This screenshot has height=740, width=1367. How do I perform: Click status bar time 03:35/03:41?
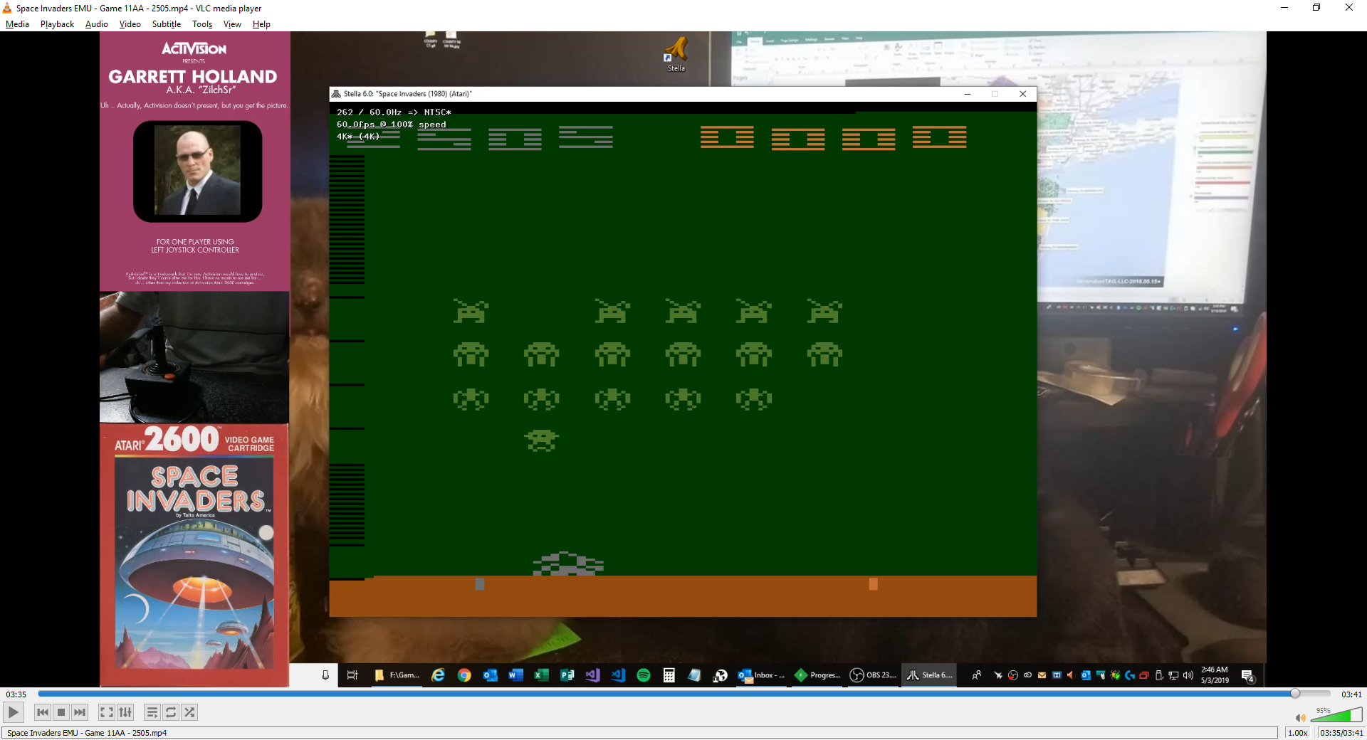click(1341, 733)
